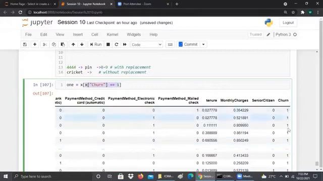
Task: Bookmark this page with star icon
Action: pos(293,12)
